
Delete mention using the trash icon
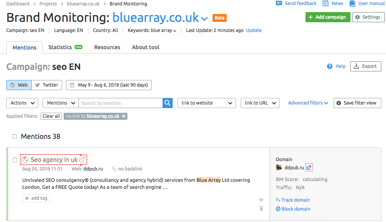261,208
